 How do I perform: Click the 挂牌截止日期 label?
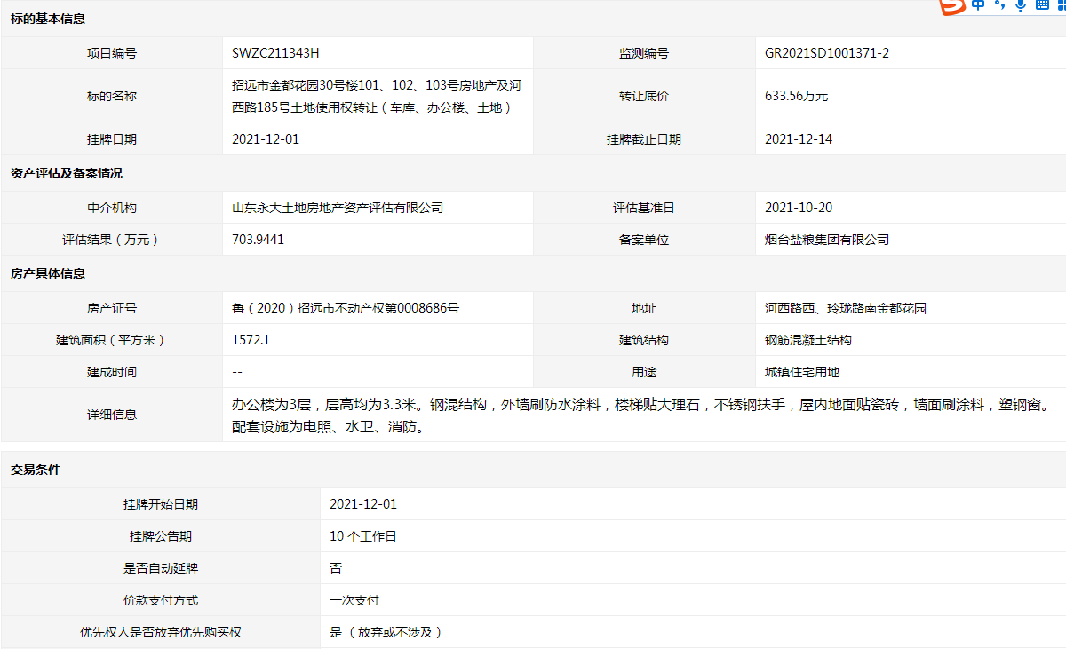(x=644, y=139)
